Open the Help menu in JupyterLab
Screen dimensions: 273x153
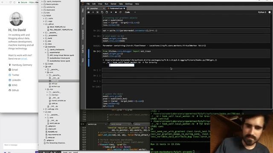[137, 4]
